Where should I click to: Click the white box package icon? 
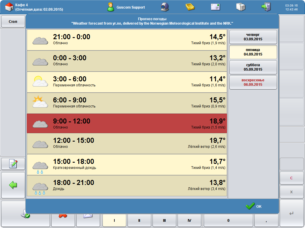point(241,7)
